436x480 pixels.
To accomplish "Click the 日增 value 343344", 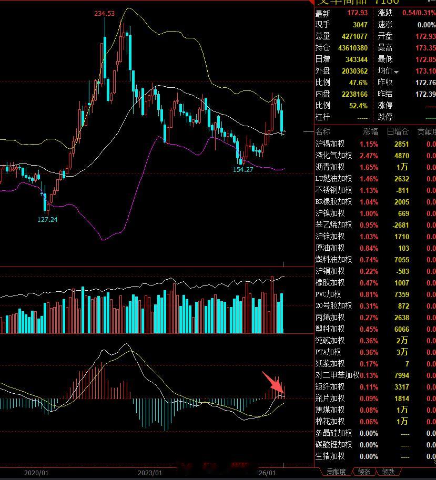I will point(357,60).
